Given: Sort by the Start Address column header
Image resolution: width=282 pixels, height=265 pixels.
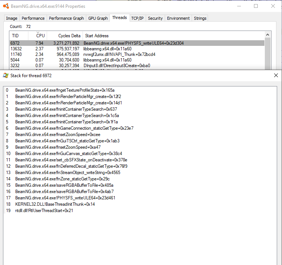Looking at the screenshot, I should pos(173,36).
